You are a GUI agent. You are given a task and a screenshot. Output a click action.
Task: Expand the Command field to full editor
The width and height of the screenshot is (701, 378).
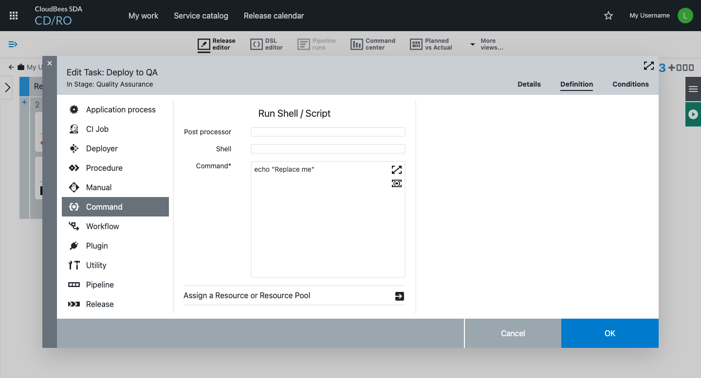(x=396, y=170)
